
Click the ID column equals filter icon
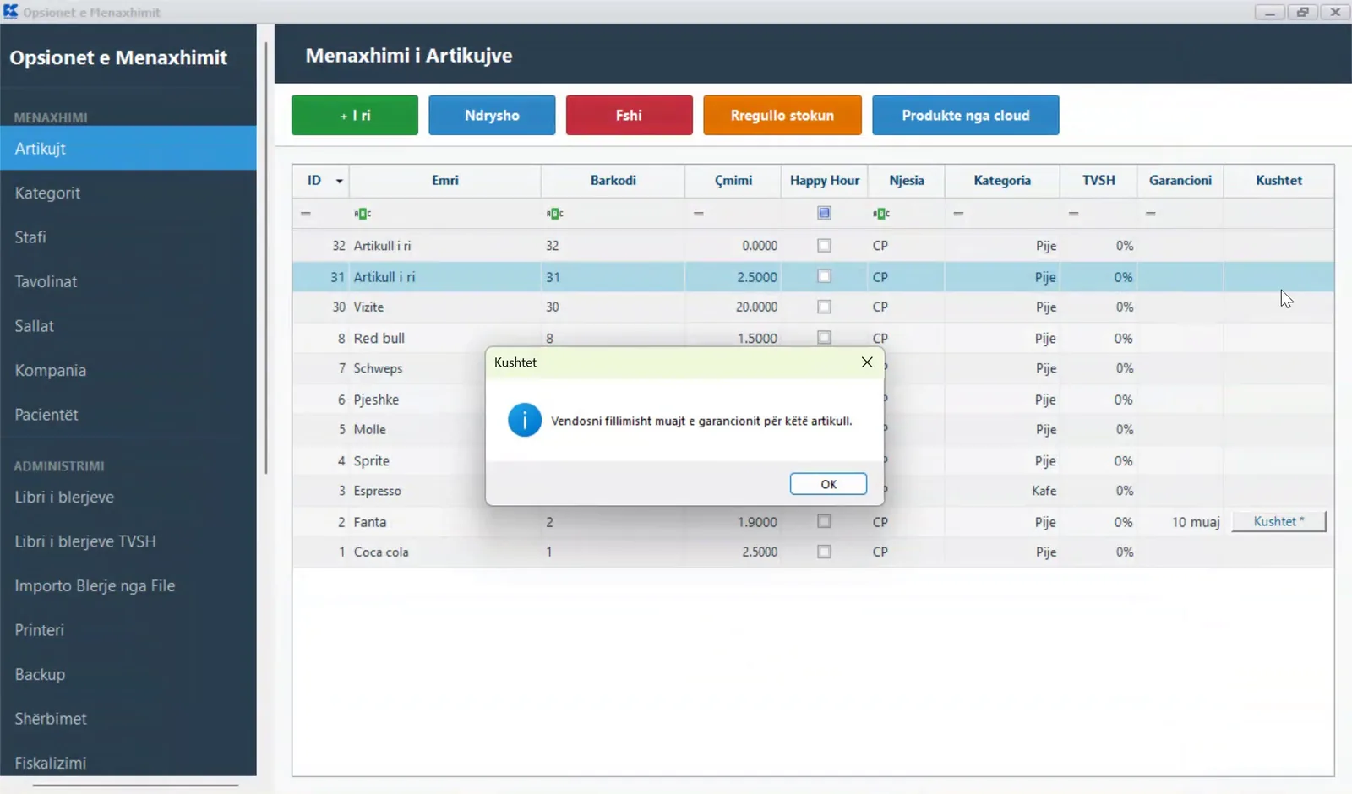point(306,214)
